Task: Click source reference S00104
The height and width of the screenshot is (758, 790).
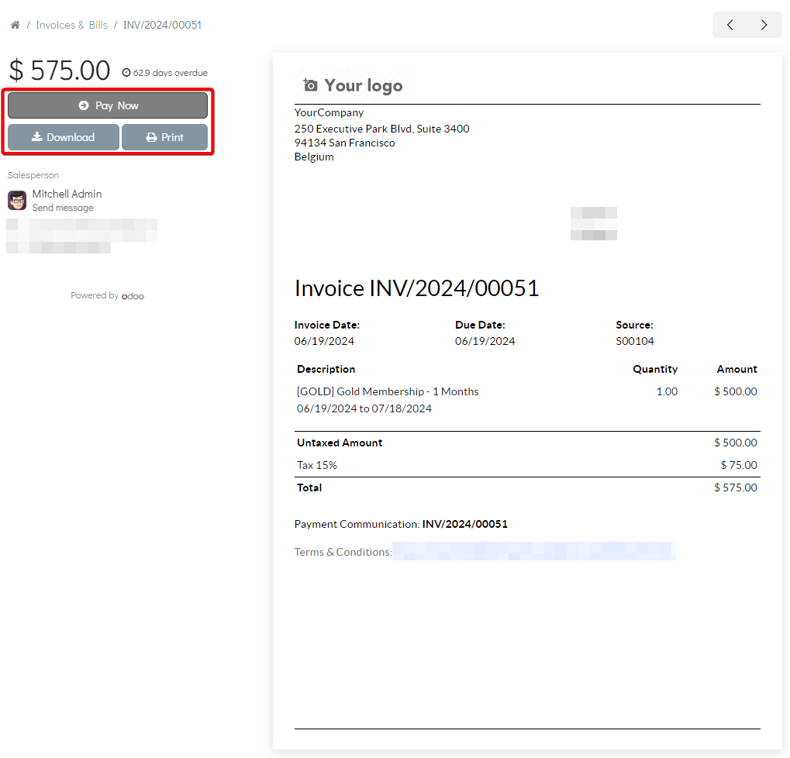Action: (634, 341)
